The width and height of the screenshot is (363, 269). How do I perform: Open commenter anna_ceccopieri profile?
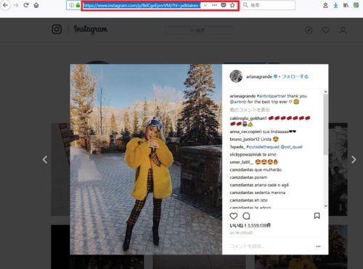click(x=245, y=132)
